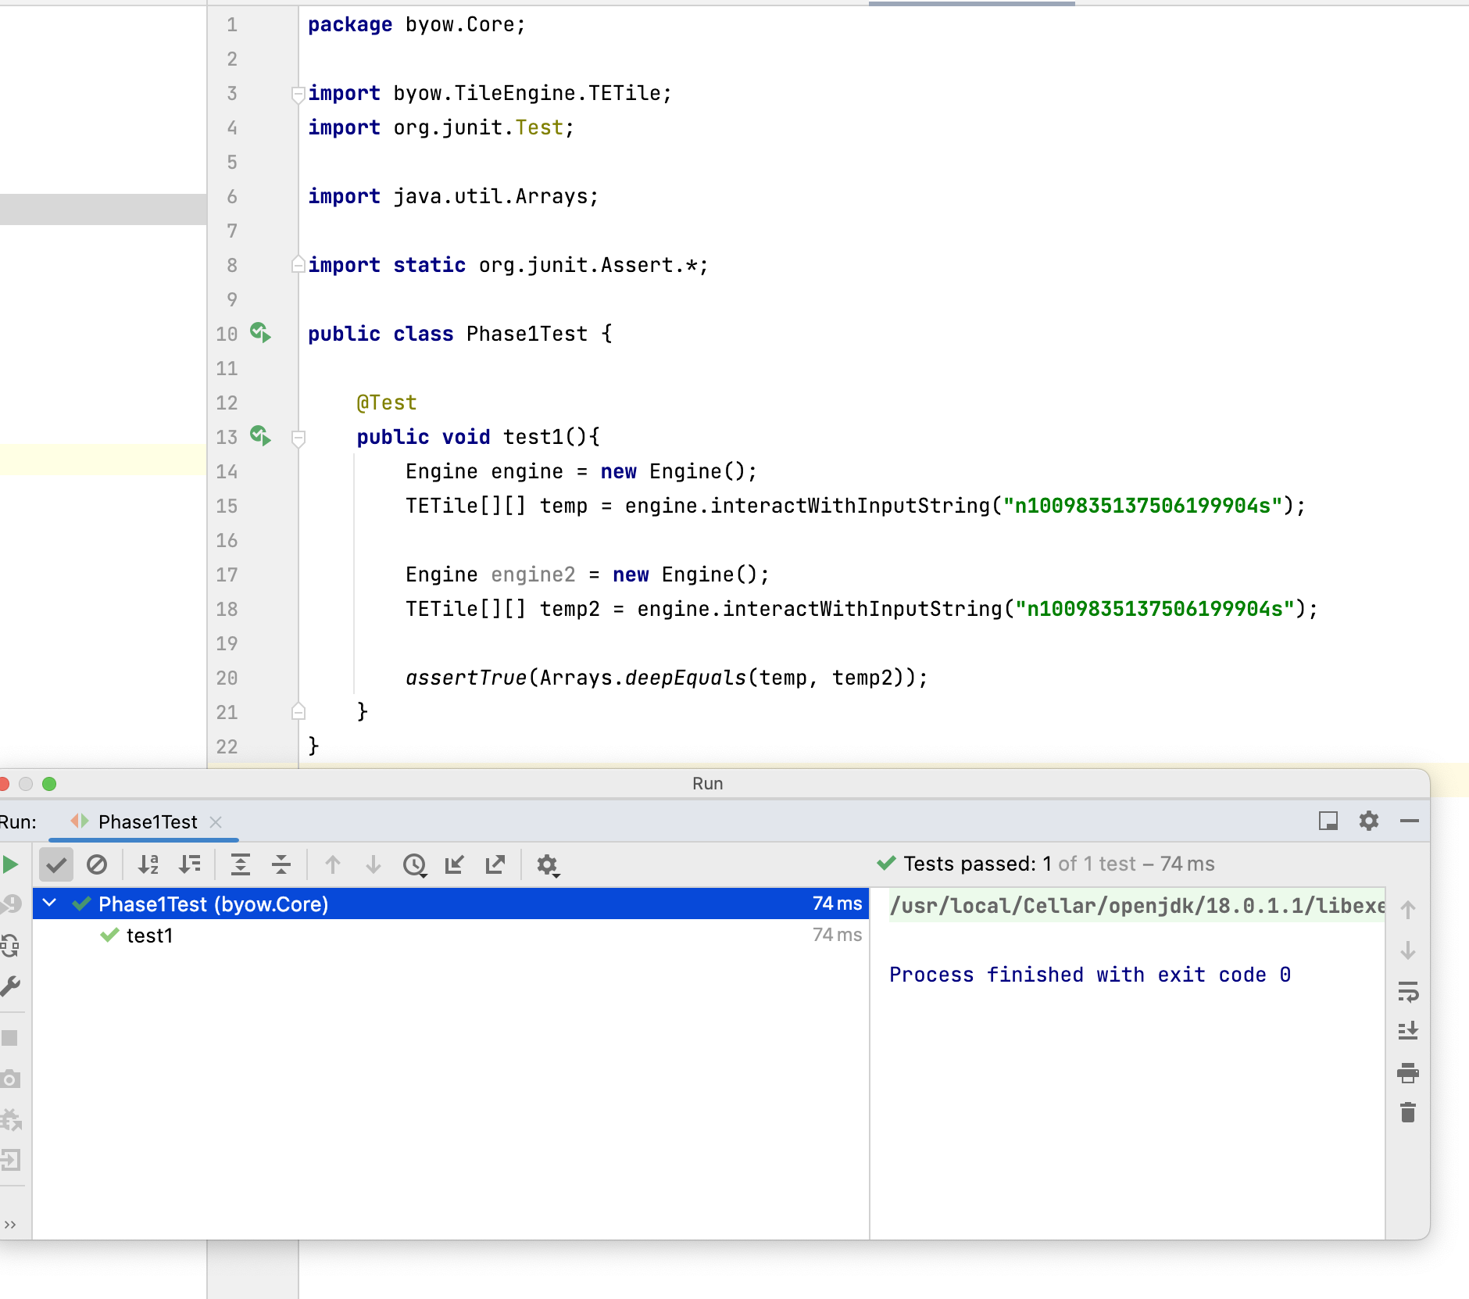The image size is (1469, 1299).
Task: Import tests from file icon
Action: pyautogui.click(x=455, y=864)
